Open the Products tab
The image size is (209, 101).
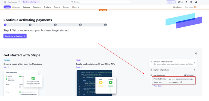pos(48,7)
